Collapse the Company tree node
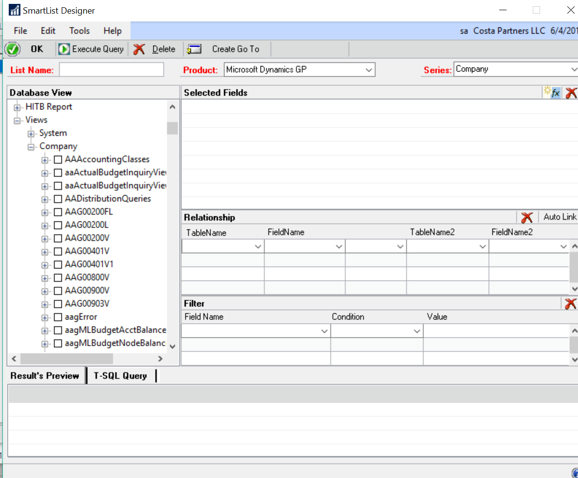 31,147
